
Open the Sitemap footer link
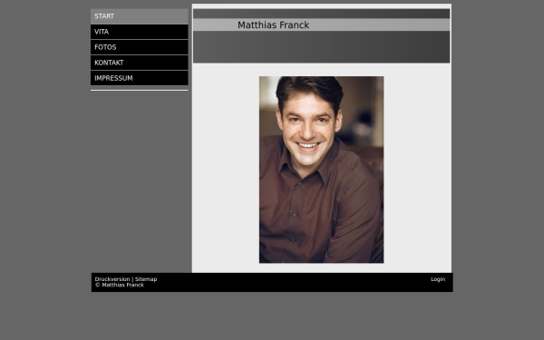click(146, 279)
